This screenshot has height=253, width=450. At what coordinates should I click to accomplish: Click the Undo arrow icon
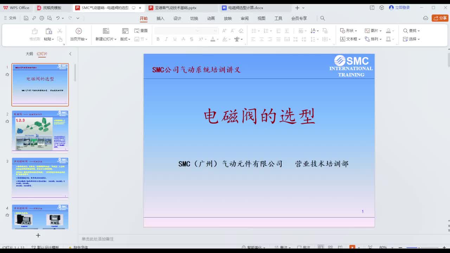(x=58, y=18)
